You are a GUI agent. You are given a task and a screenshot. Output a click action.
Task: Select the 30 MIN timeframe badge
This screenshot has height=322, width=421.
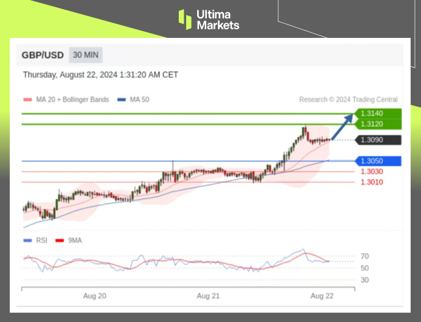[x=85, y=55]
